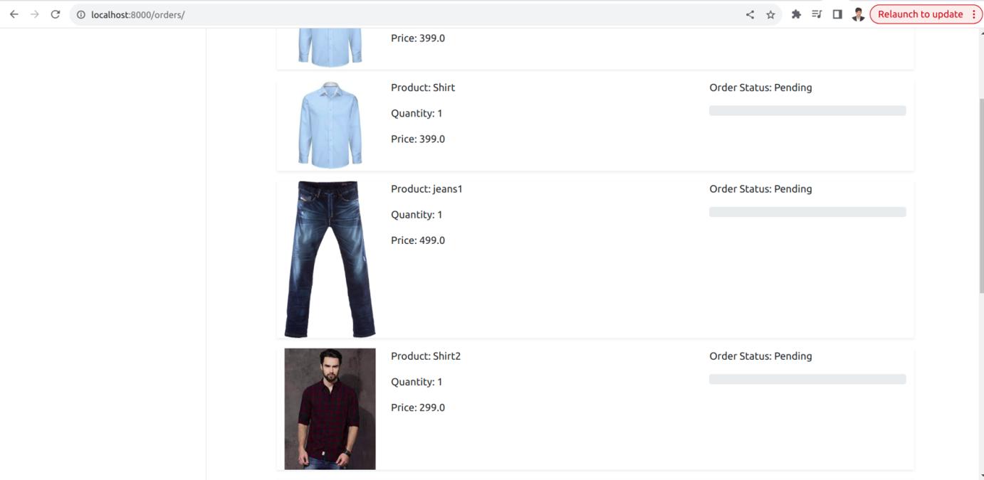Viewport: 984px width, 480px height.
Task: Click the Shirt2 product image
Action: point(330,408)
